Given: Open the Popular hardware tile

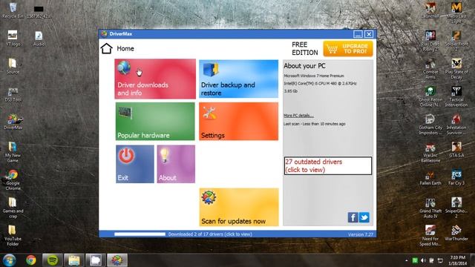Looking at the screenshot, I should click(x=155, y=121).
